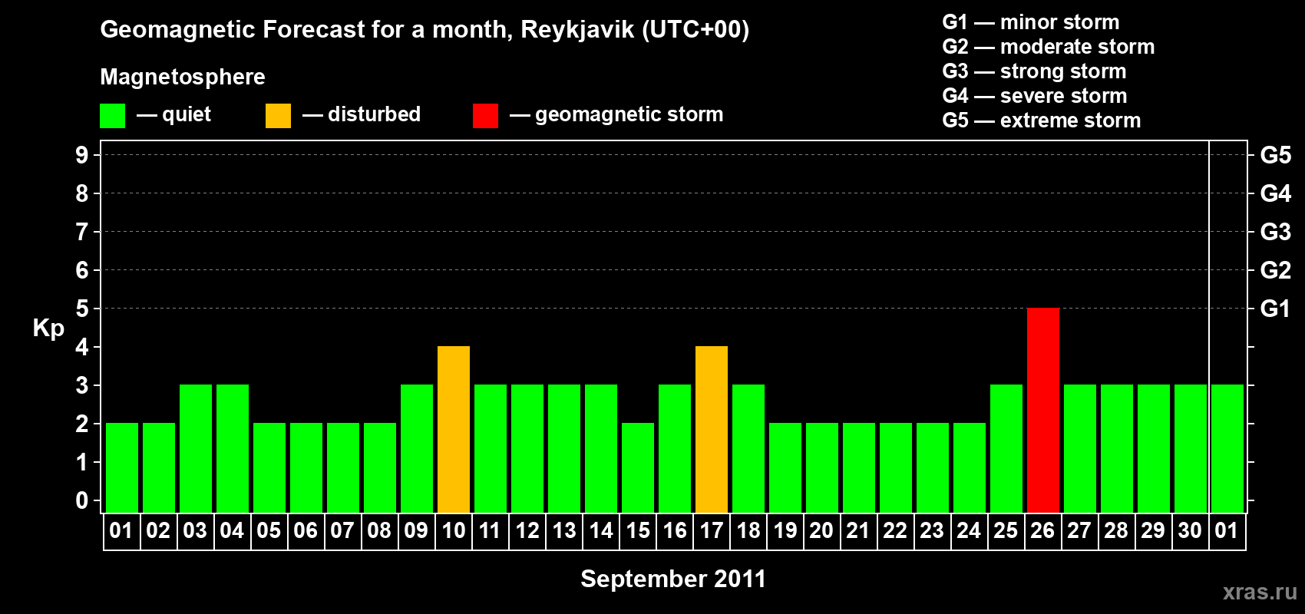This screenshot has width=1305, height=614.
Task: Click the date label 17
Action: tap(712, 531)
